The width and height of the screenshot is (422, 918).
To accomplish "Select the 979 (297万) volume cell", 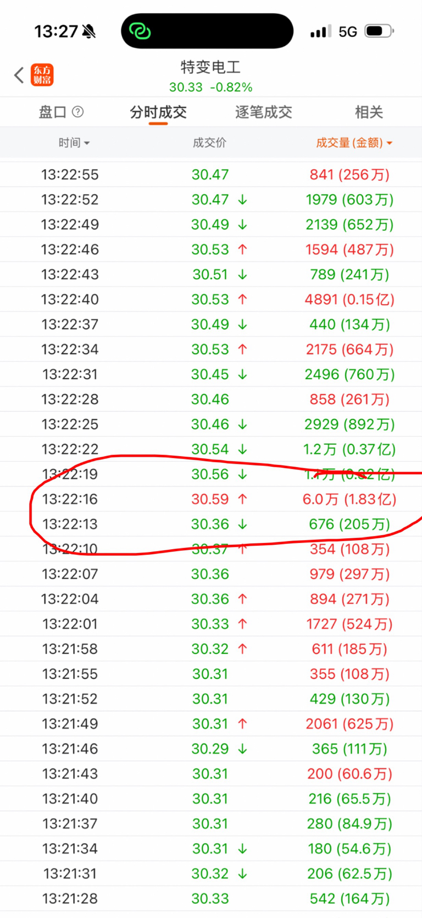I will 349,574.
